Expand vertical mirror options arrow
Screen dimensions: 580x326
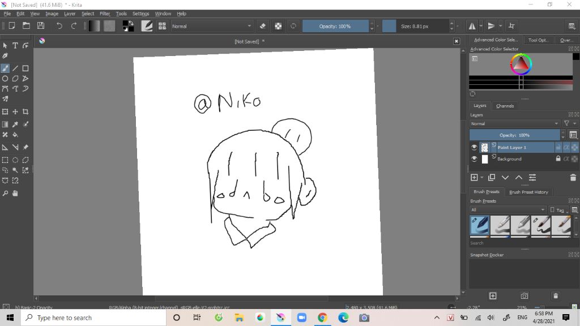[x=500, y=26]
